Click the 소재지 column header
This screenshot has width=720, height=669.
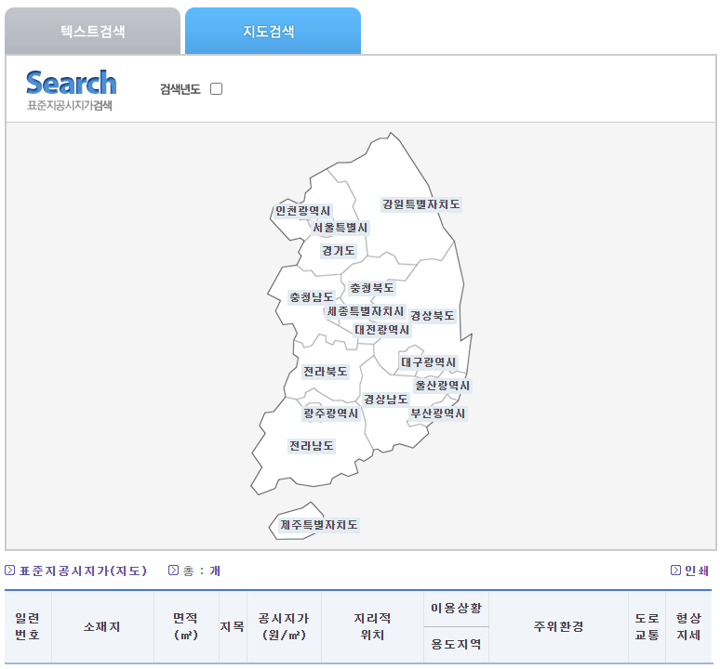[x=102, y=626]
